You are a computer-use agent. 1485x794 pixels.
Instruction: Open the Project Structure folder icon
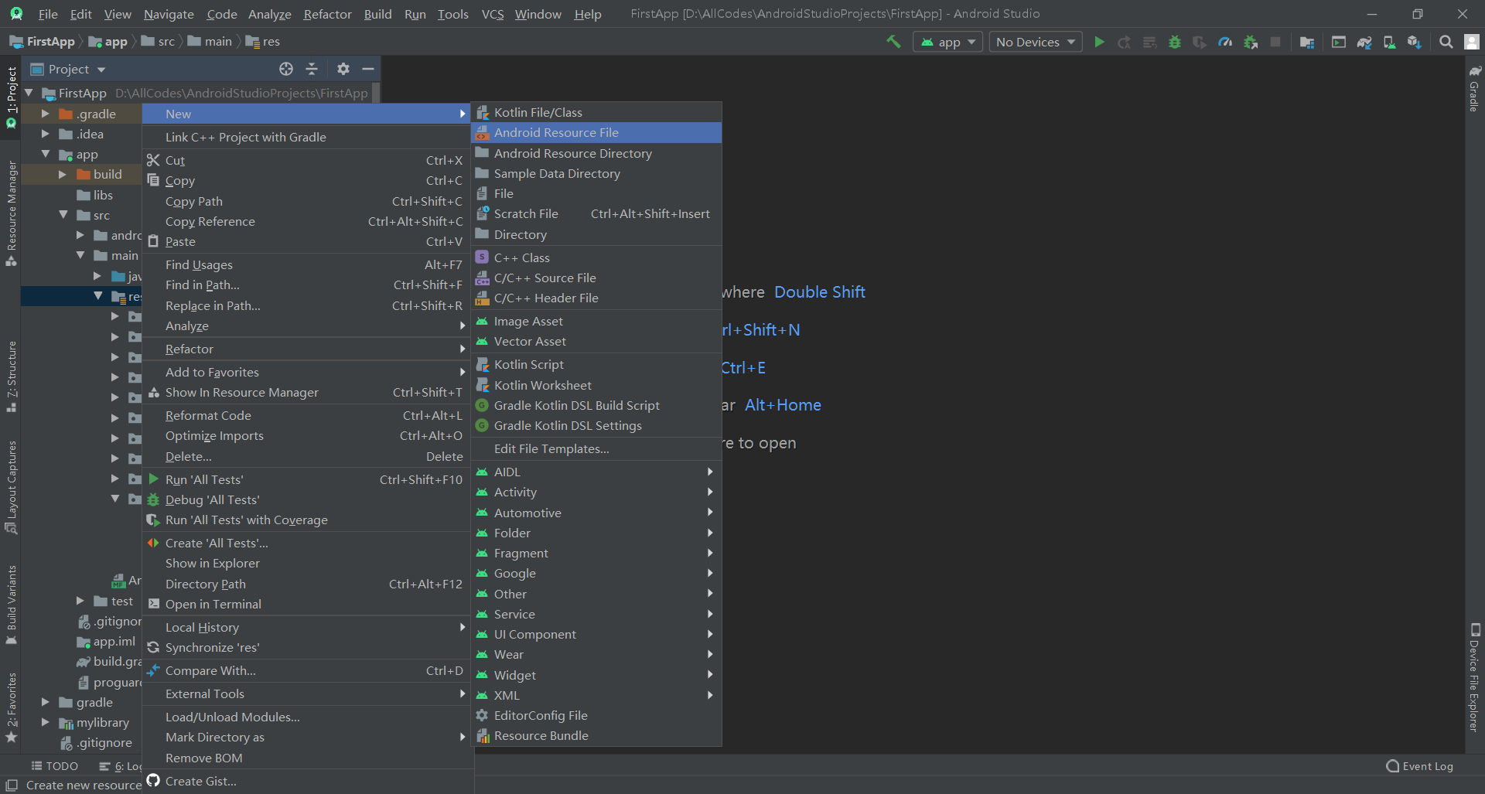click(x=1307, y=42)
